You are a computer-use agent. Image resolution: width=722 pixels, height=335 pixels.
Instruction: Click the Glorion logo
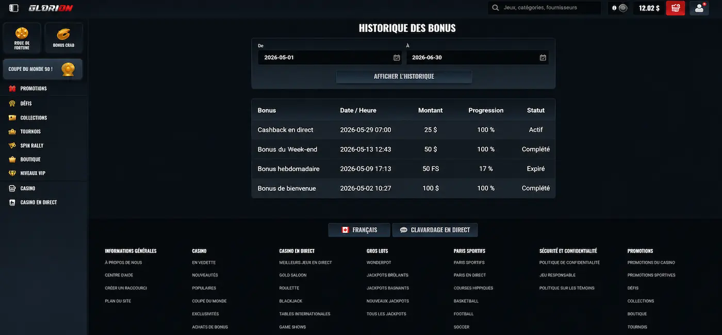click(x=51, y=8)
